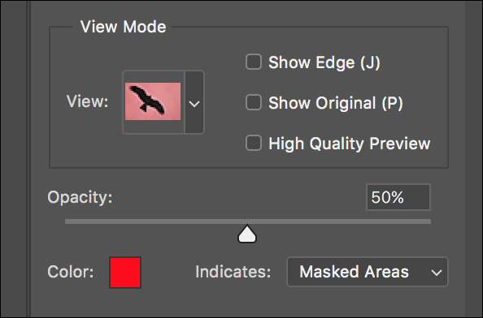
Task: Click the Show Original (P) label text
Action: (336, 103)
